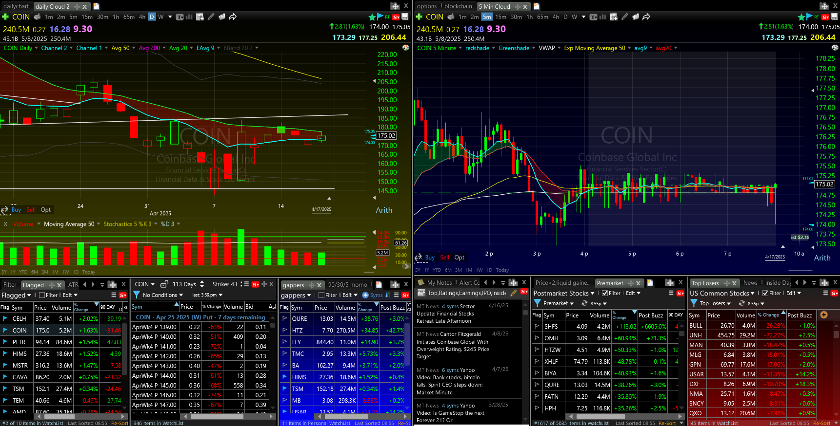This screenshot has height=426, width=840.
Task: Click the share arrow icon on 5-minute chart
Action: click(x=646, y=17)
